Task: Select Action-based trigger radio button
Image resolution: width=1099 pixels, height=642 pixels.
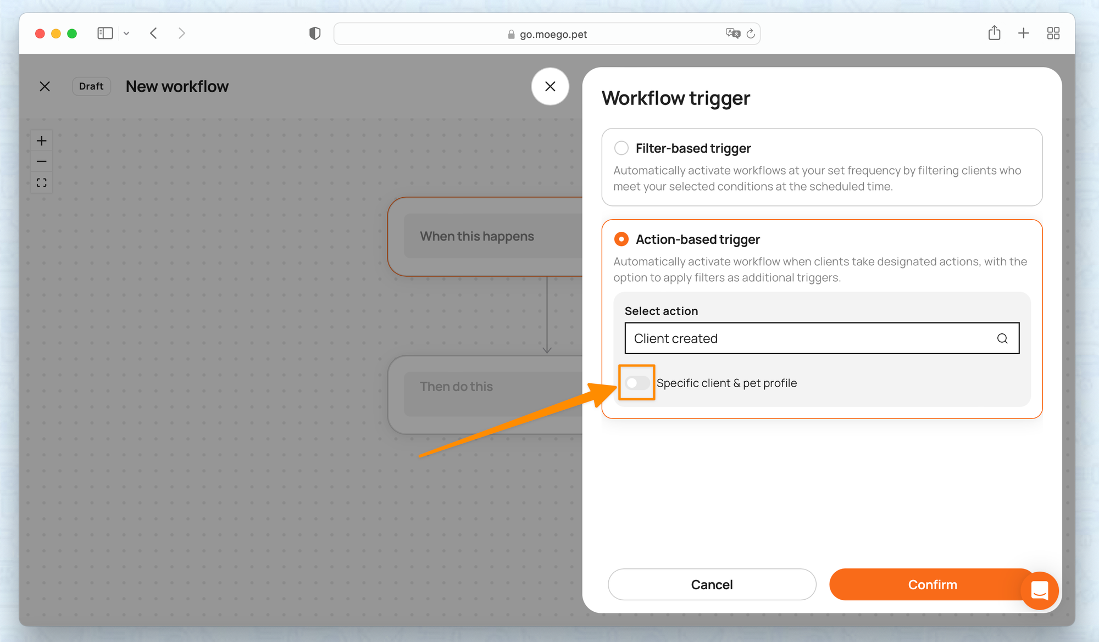Action: tap(621, 239)
